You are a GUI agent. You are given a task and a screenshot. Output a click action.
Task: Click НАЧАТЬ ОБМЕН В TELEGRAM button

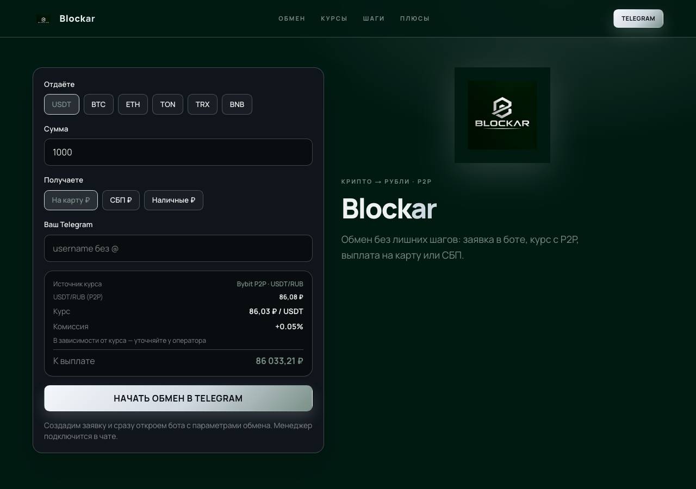pos(178,398)
